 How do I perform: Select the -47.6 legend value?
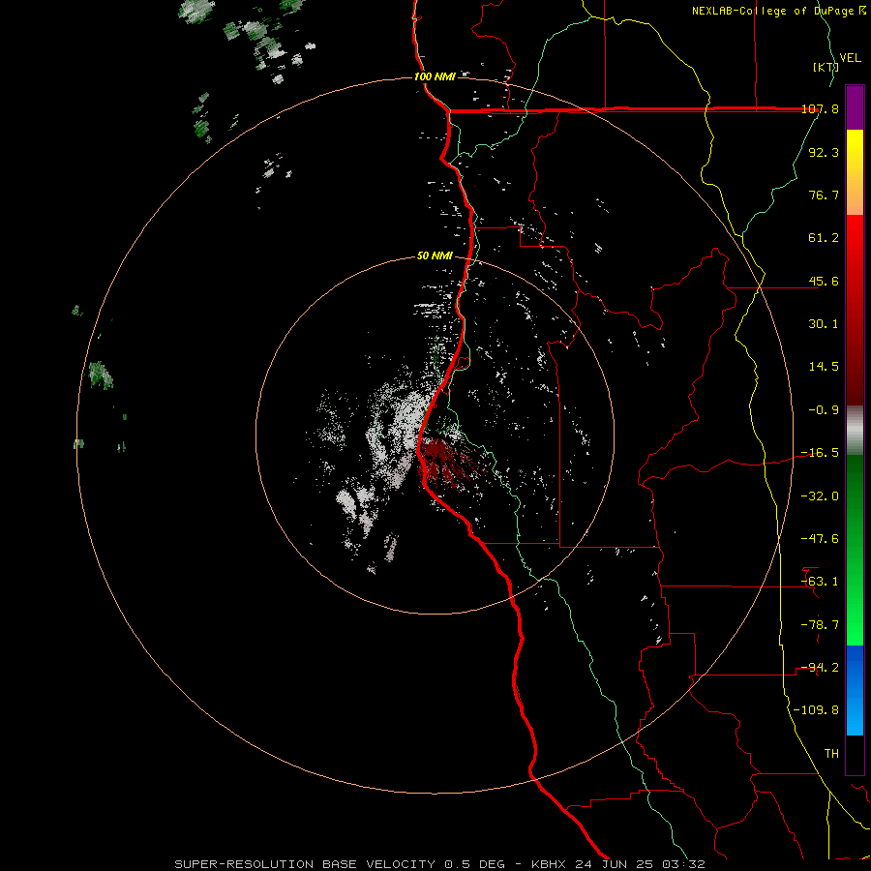pyautogui.click(x=820, y=539)
